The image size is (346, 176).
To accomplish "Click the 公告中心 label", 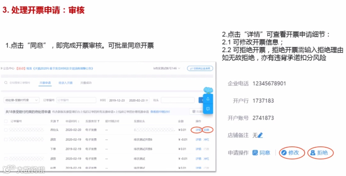I will (x=9, y=69).
